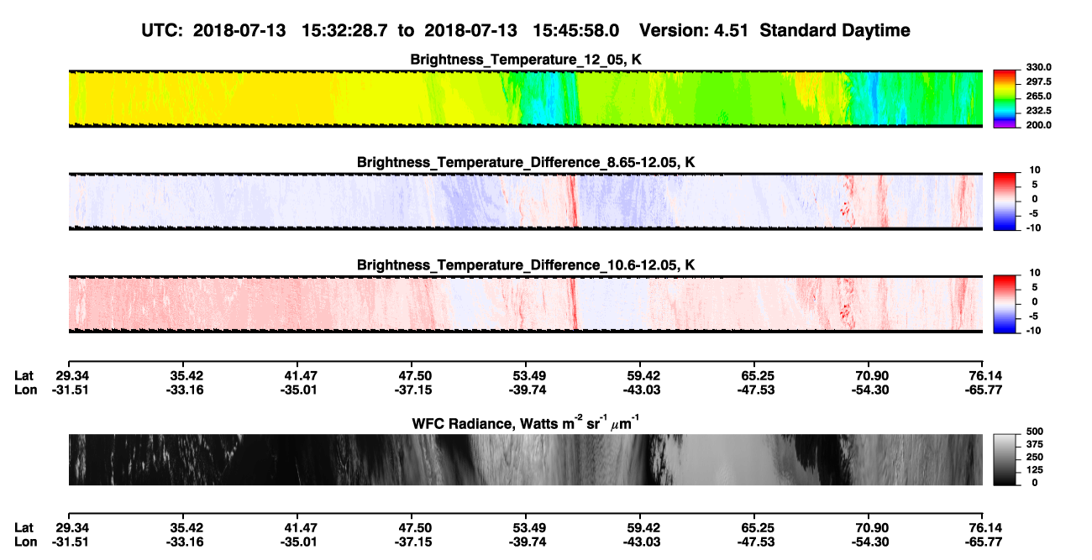Screen dimensions: 1092x560
Task: Click longitude -43.03 under the 10.6-12.05 panel
Action: point(643,390)
